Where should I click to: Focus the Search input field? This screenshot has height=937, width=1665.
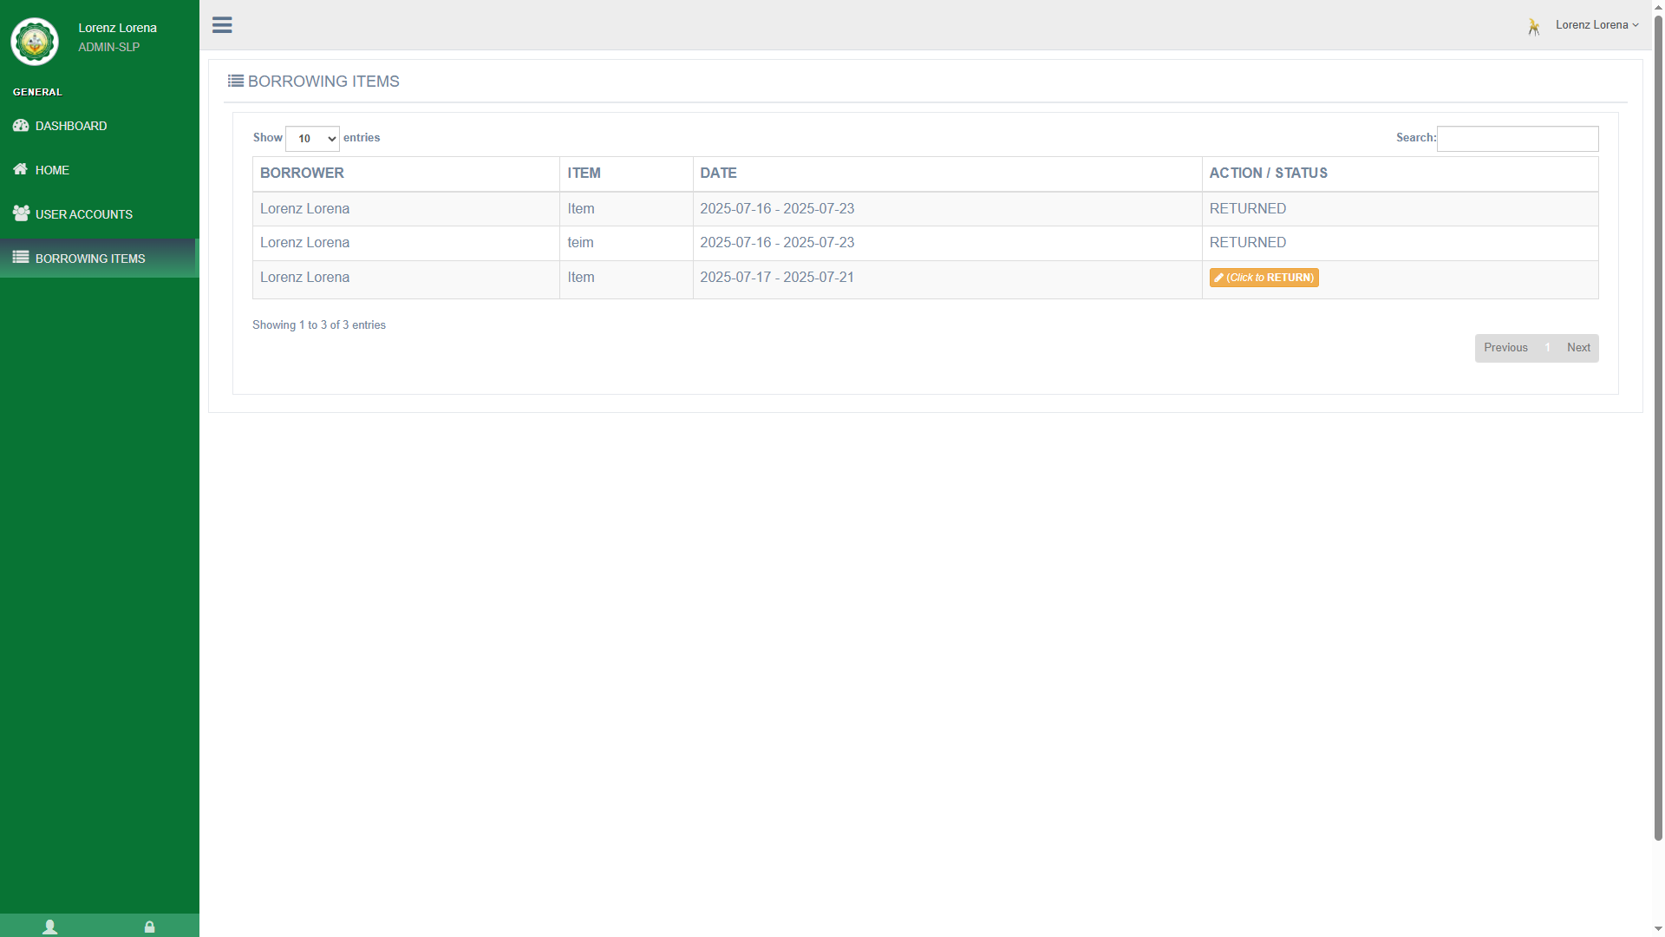(1518, 139)
